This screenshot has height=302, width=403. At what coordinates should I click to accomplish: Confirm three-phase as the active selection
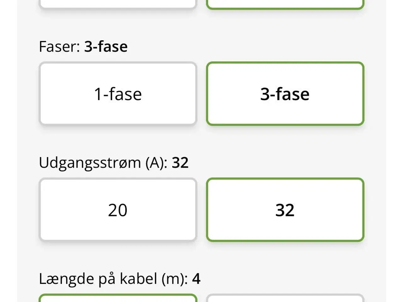(x=285, y=93)
